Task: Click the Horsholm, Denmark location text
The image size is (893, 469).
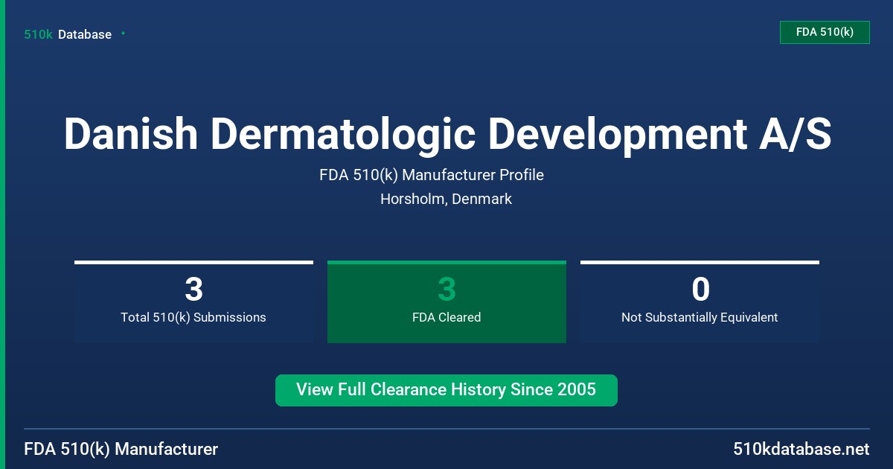Action: coord(446,199)
